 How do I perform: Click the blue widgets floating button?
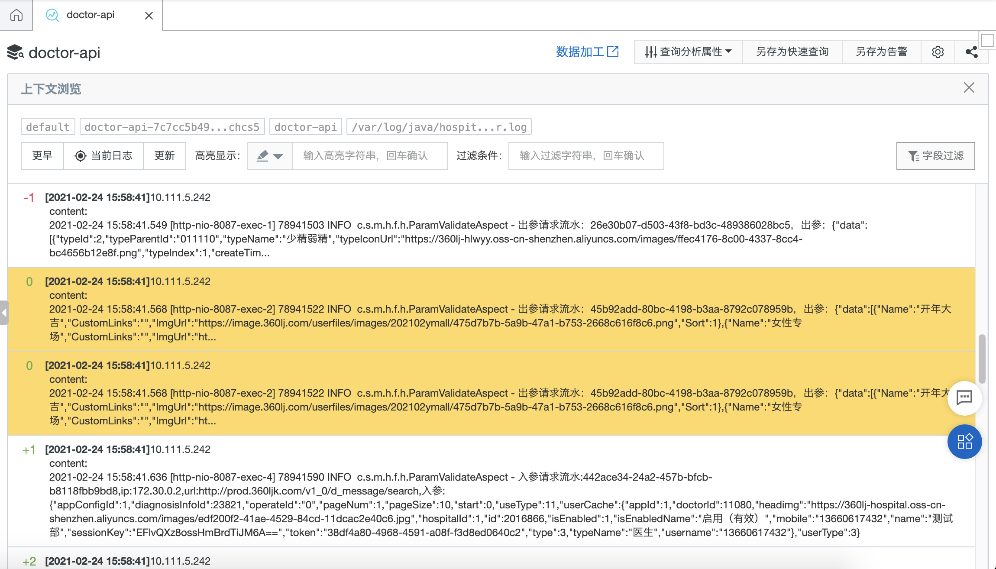(964, 442)
